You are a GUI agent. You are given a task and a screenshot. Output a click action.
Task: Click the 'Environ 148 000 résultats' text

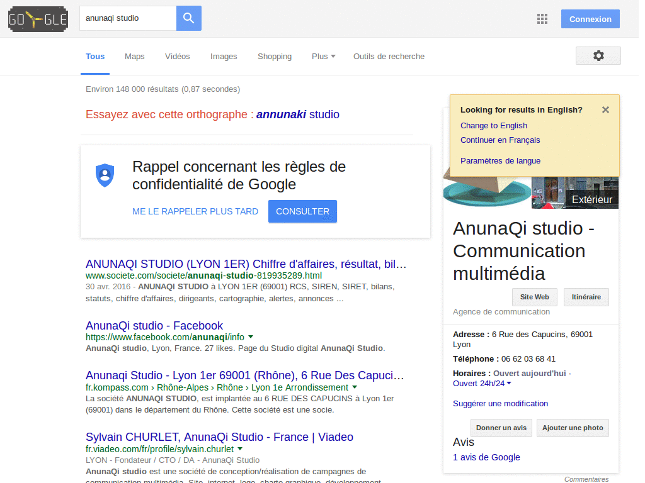pyautogui.click(x=163, y=89)
